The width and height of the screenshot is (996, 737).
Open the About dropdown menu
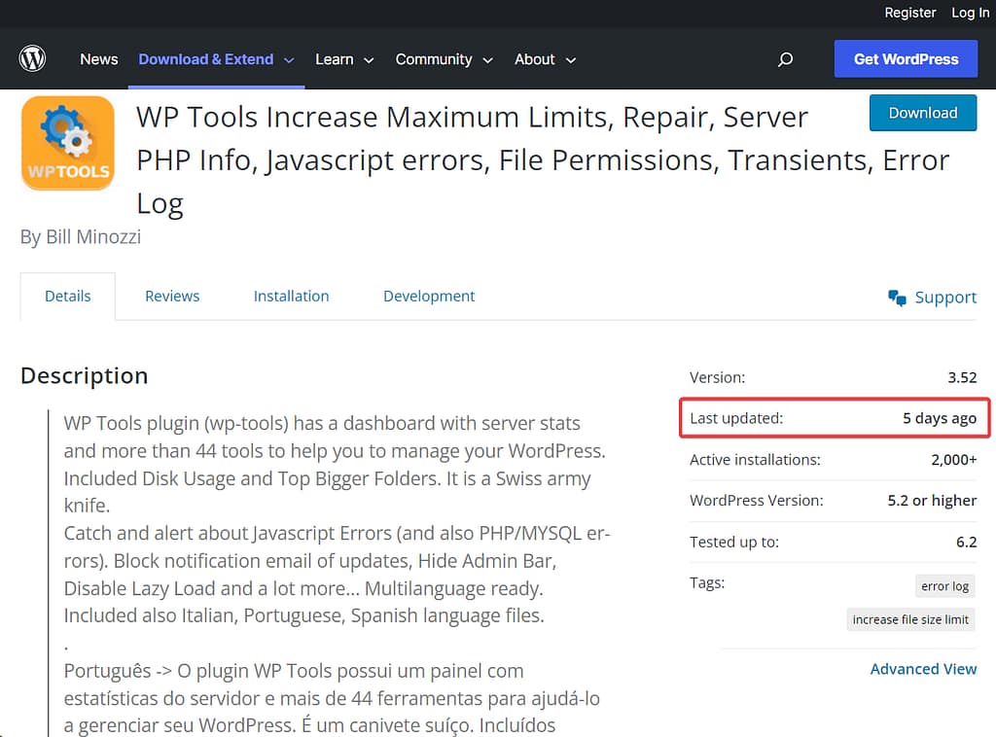[545, 58]
